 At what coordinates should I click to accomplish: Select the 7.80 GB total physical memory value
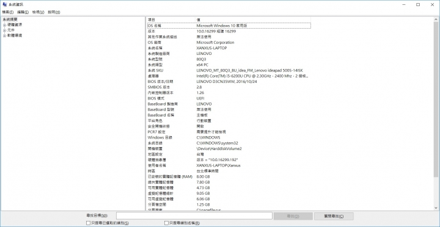203,182
